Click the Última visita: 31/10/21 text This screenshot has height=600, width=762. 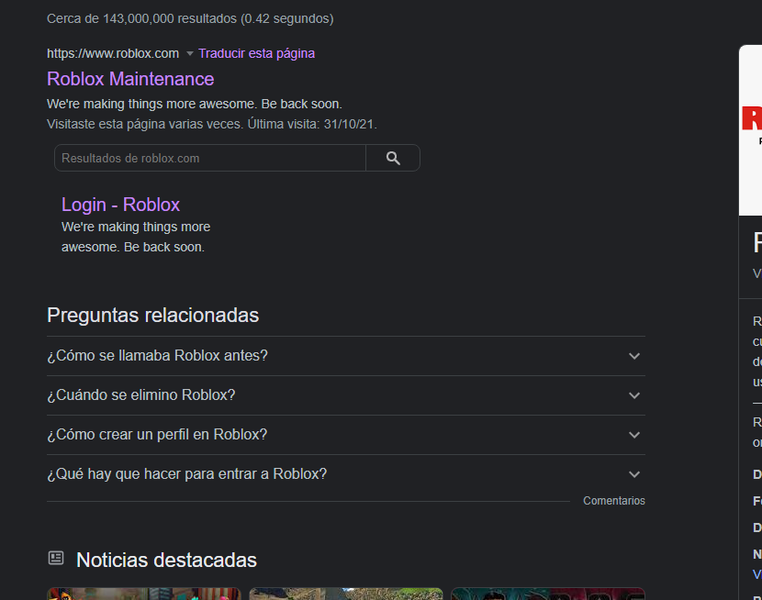pos(312,124)
